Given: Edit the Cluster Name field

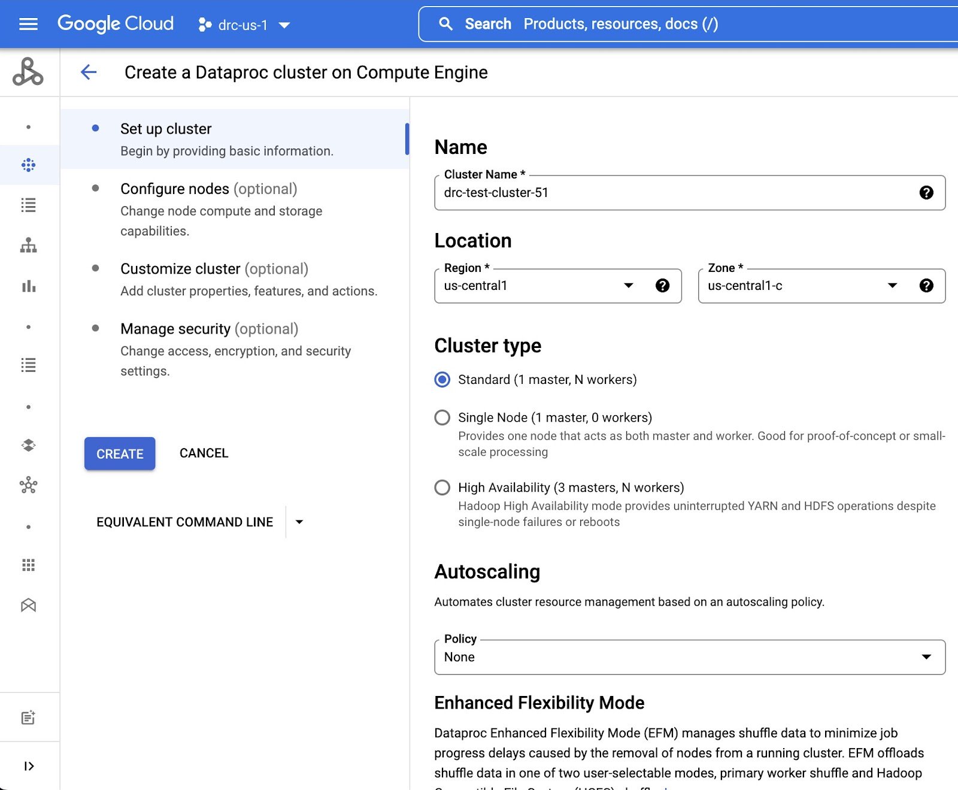Looking at the screenshot, I should click(659, 193).
